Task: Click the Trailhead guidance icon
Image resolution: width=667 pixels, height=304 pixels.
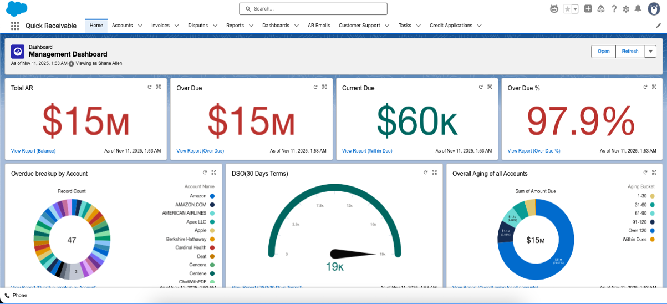Action: pos(601,9)
